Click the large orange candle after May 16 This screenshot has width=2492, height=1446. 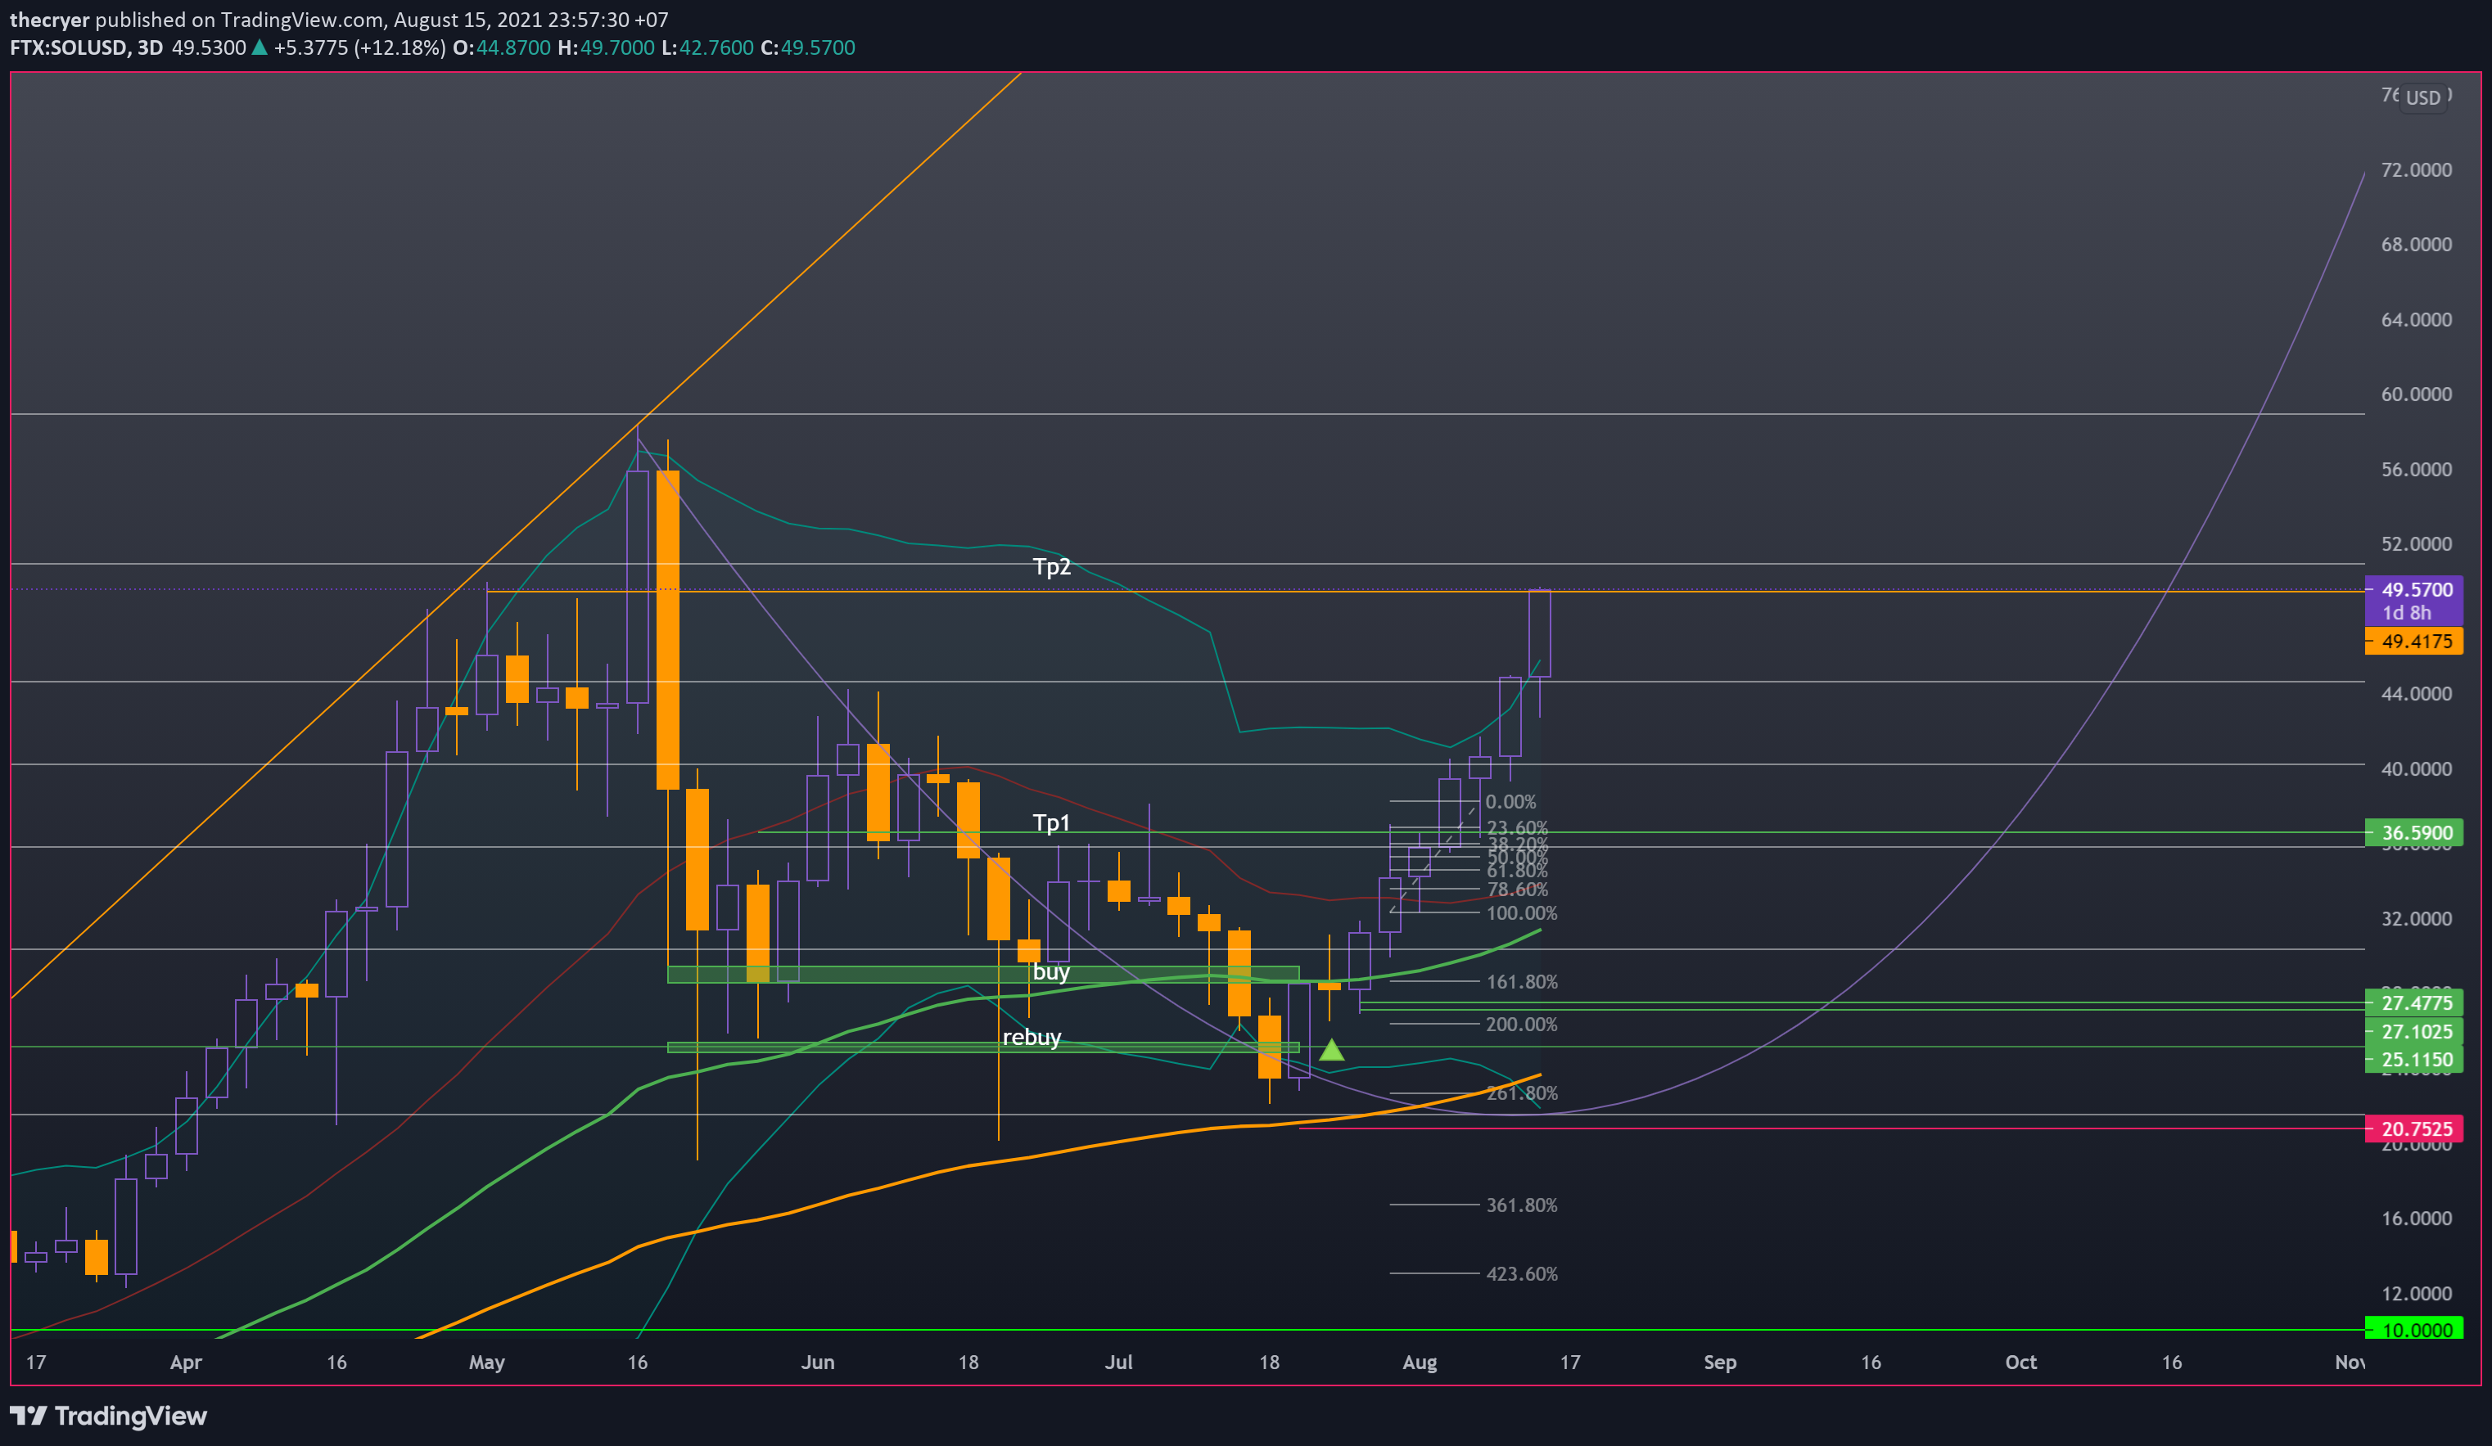tap(667, 629)
